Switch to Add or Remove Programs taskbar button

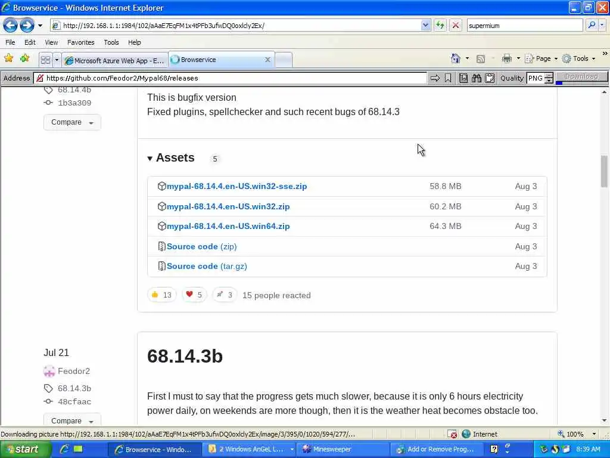pos(437,449)
